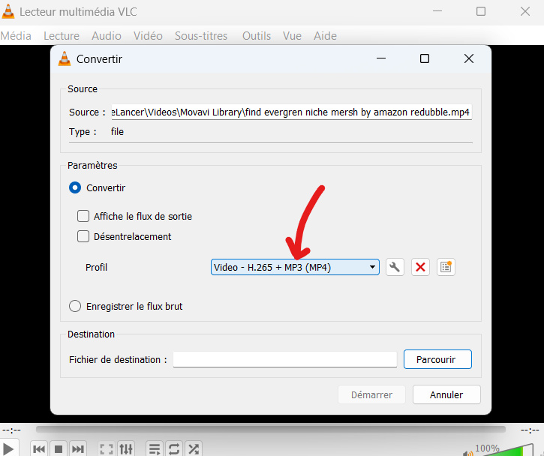Open the Outils menu

coord(257,36)
